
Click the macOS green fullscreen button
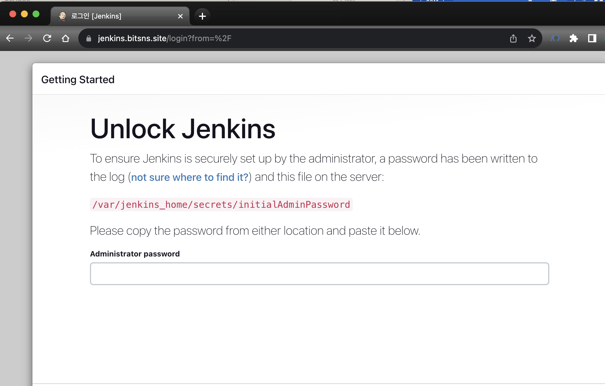36,14
